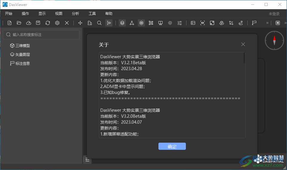Select 矢量图层 in the sidebar tree
The height and width of the screenshot is (170, 287).
pyautogui.click(x=20, y=55)
